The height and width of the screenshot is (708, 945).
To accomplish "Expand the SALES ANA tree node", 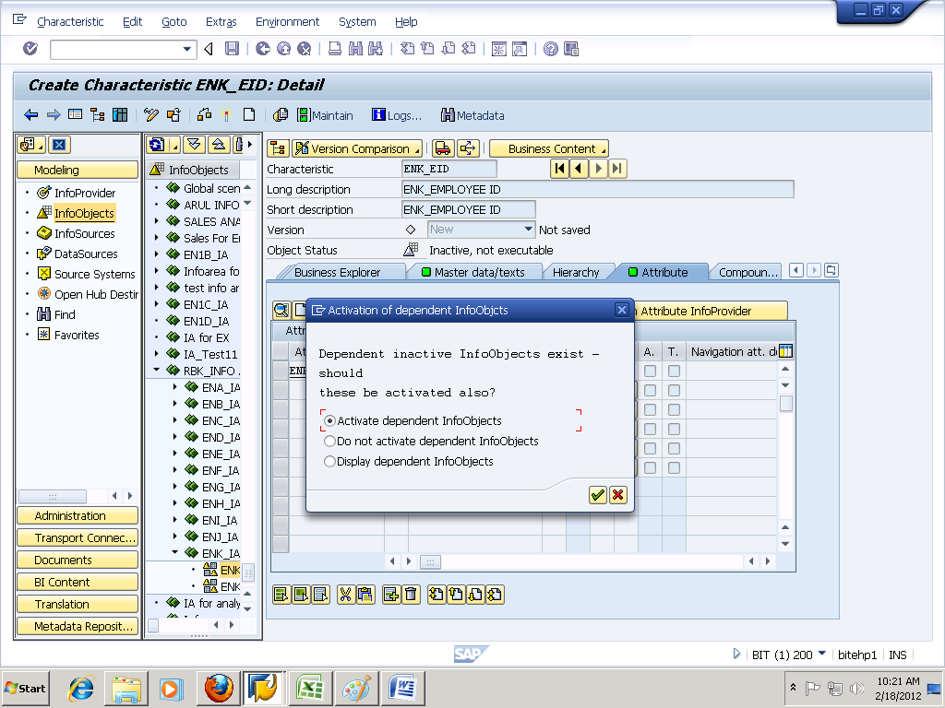I will pos(157,221).
